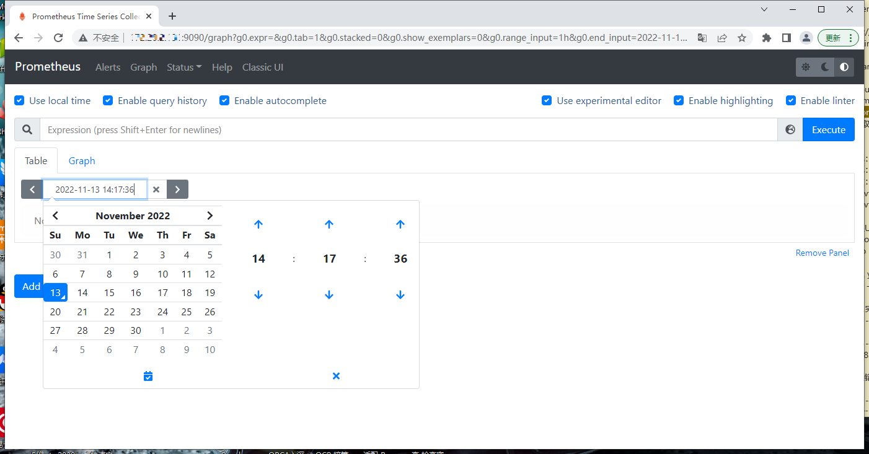Choose November 1 in the calendar
Image resolution: width=869 pixels, height=454 pixels.
tap(109, 255)
